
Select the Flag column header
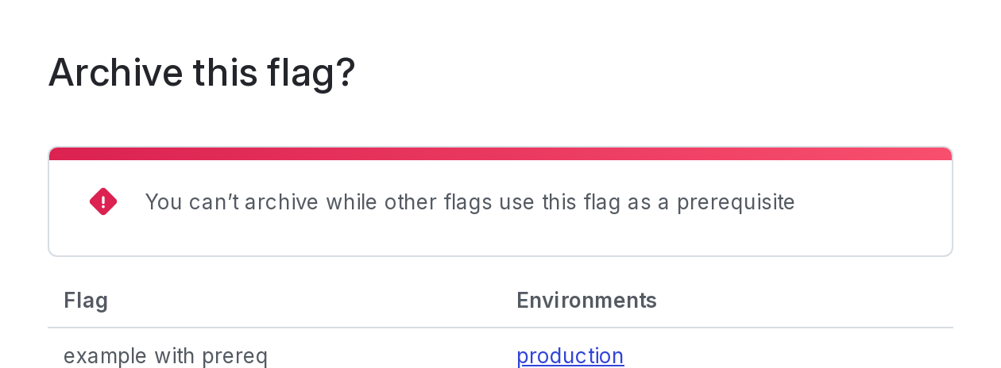[86, 301]
